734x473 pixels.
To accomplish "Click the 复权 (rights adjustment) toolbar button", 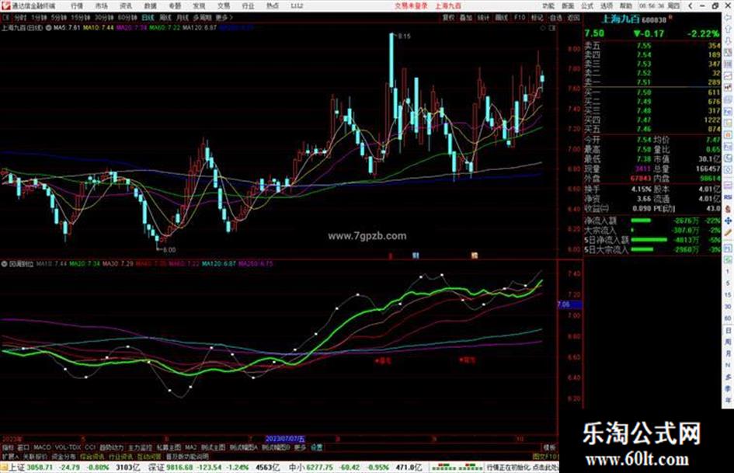I will coord(448,18).
